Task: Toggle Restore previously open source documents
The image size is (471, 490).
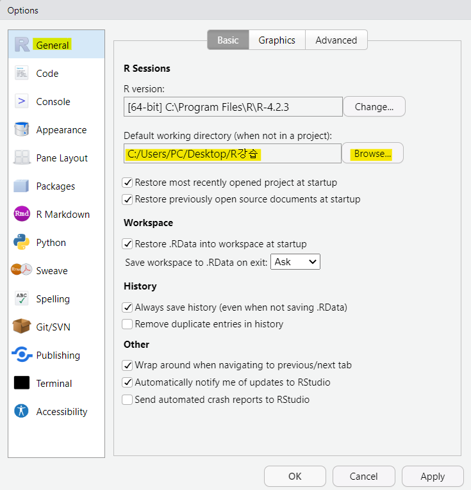Action: [x=128, y=199]
